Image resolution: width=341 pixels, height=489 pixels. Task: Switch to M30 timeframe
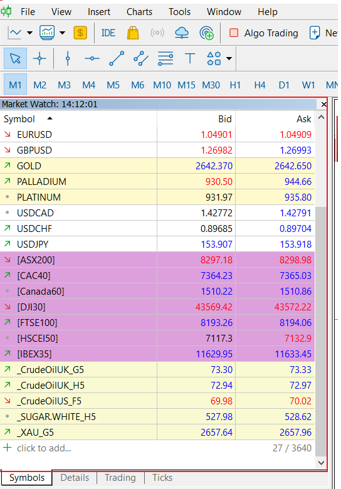point(211,85)
